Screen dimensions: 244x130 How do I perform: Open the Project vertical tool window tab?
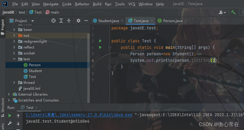[x=3, y=27]
